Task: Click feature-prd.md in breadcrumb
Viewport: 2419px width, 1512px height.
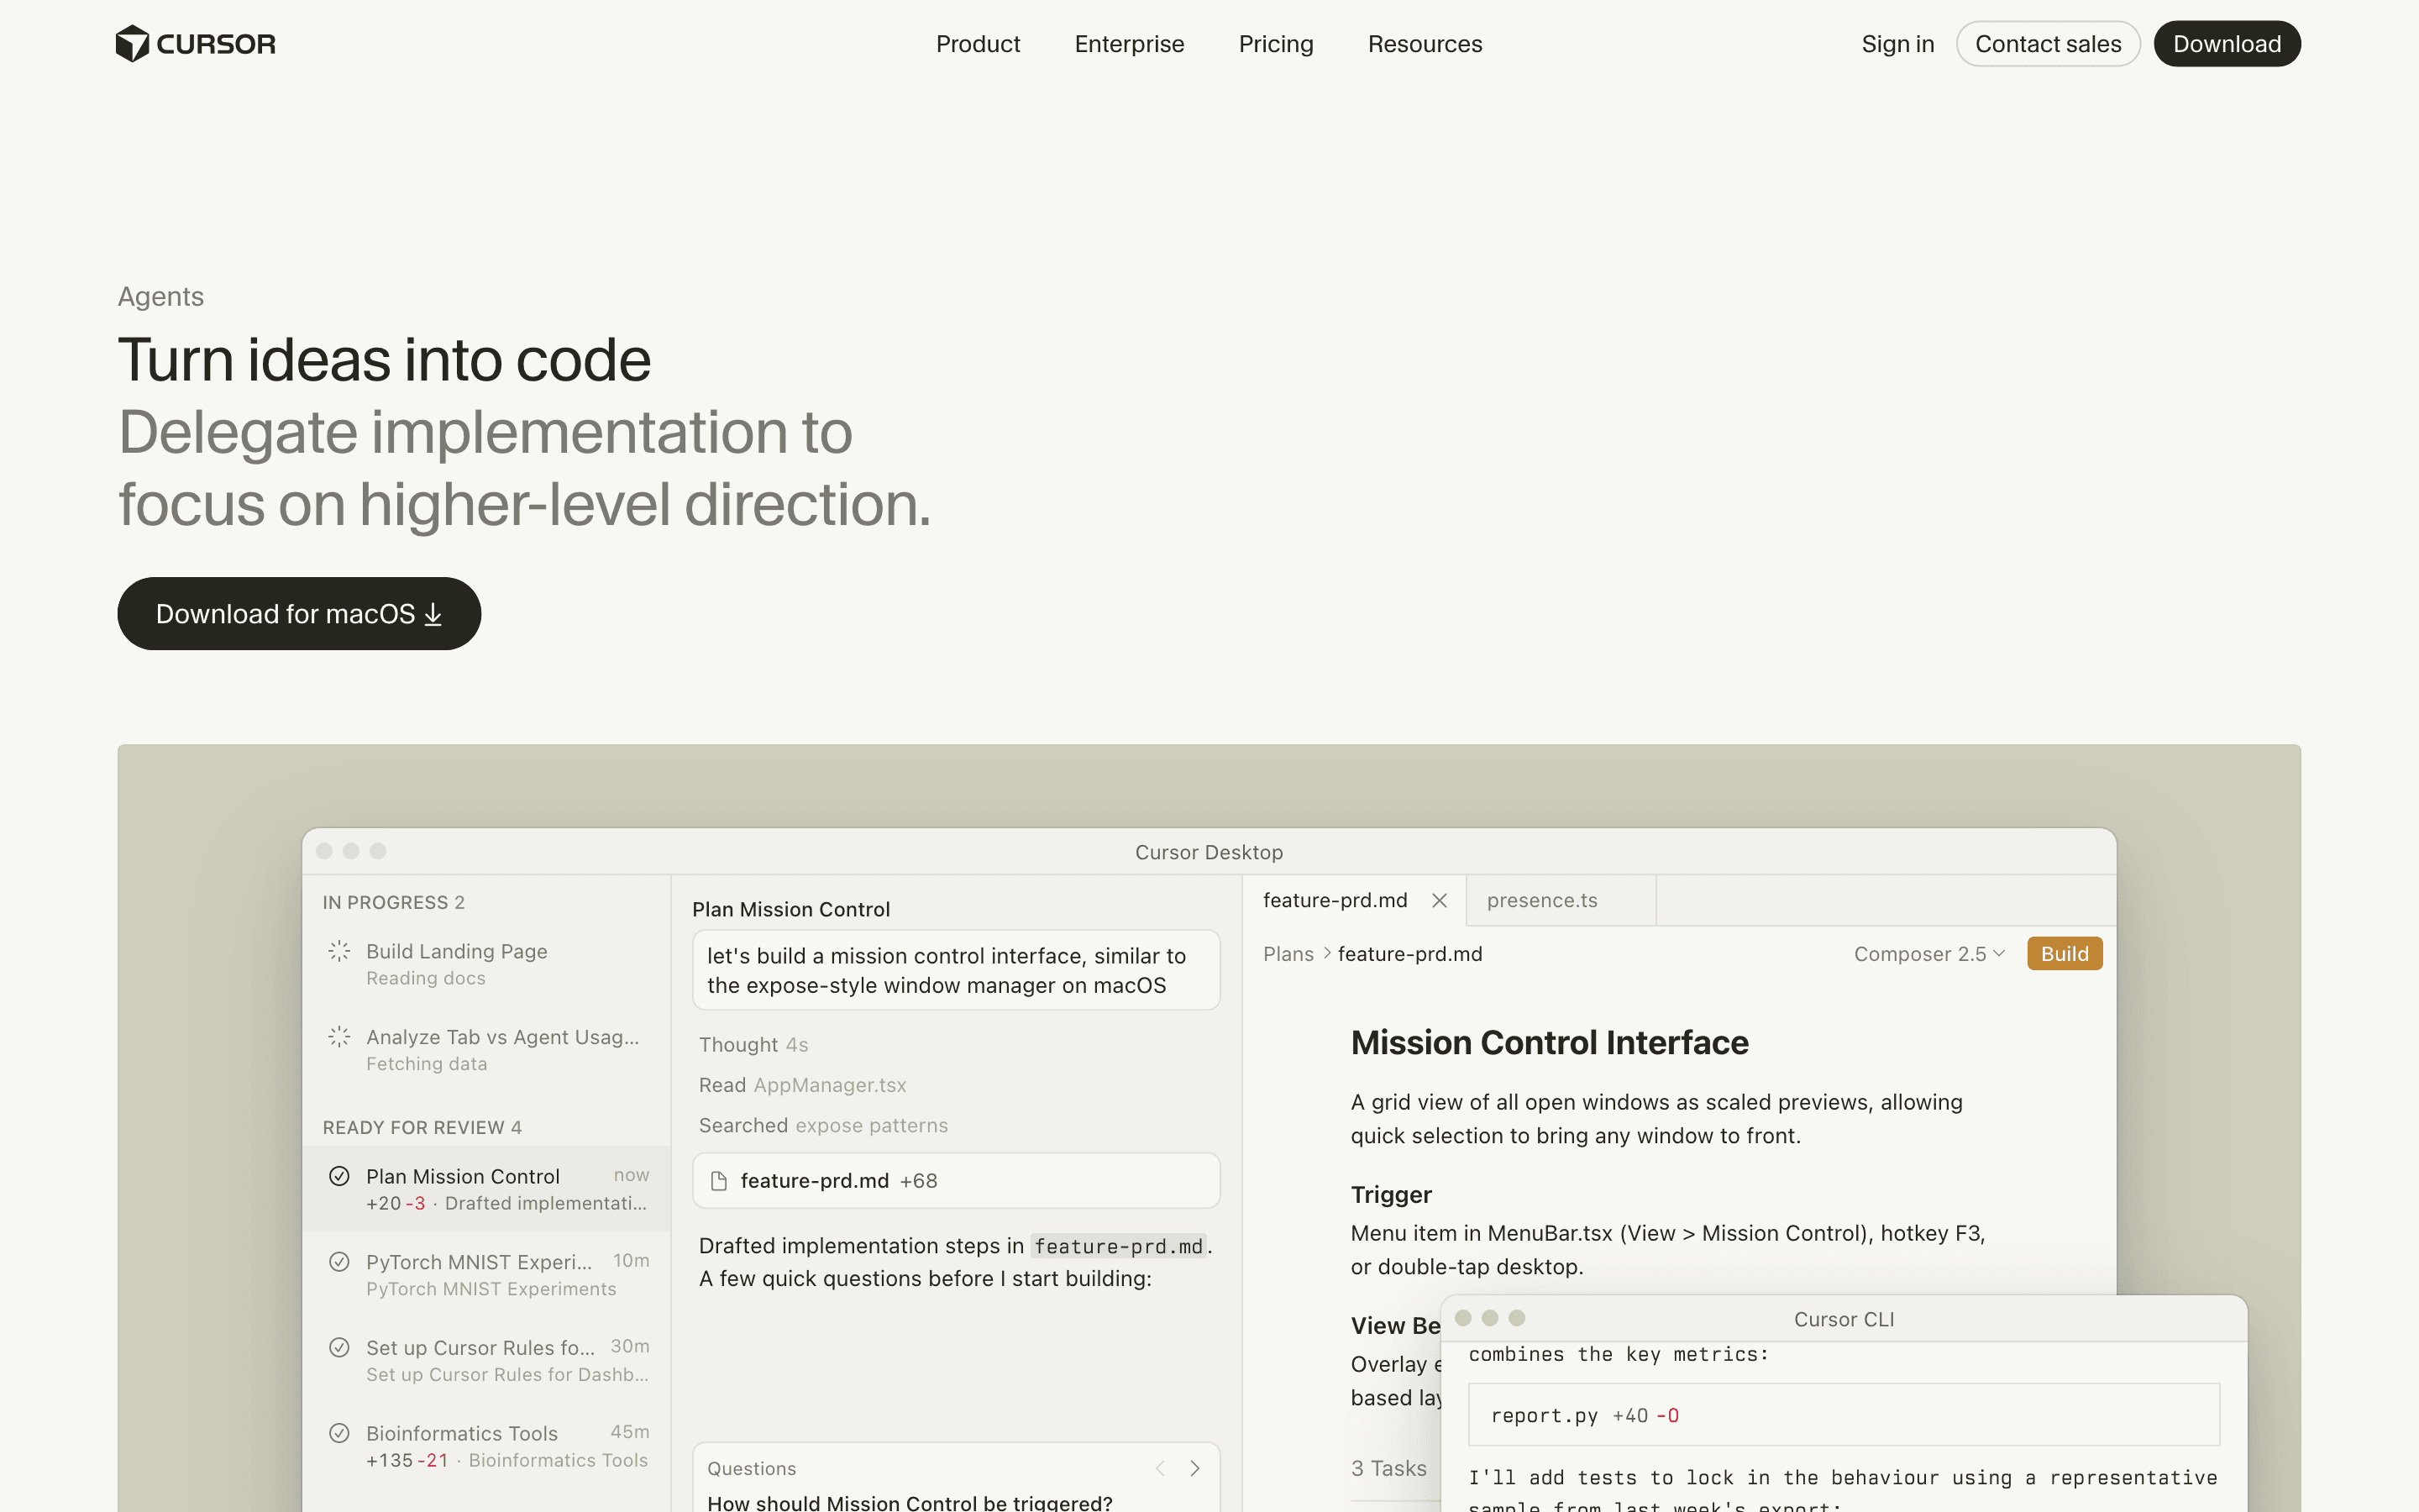Action: (1409, 954)
